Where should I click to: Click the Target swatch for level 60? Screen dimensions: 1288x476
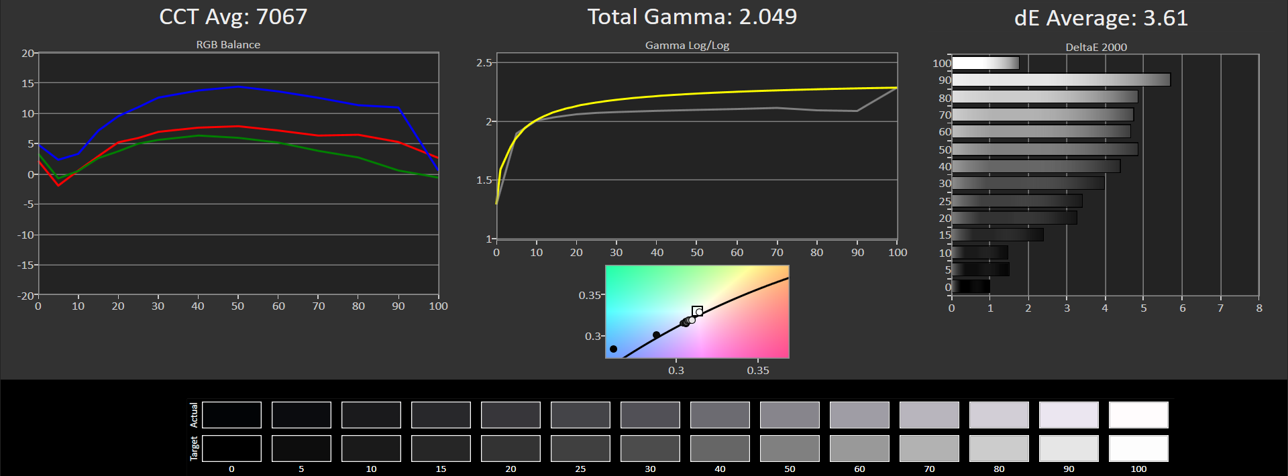859,449
